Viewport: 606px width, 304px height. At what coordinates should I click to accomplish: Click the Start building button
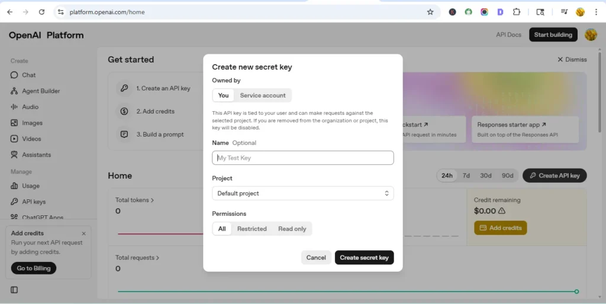tap(553, 34)
